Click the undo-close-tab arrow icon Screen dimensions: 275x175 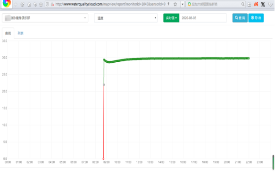tap(35, 4)
